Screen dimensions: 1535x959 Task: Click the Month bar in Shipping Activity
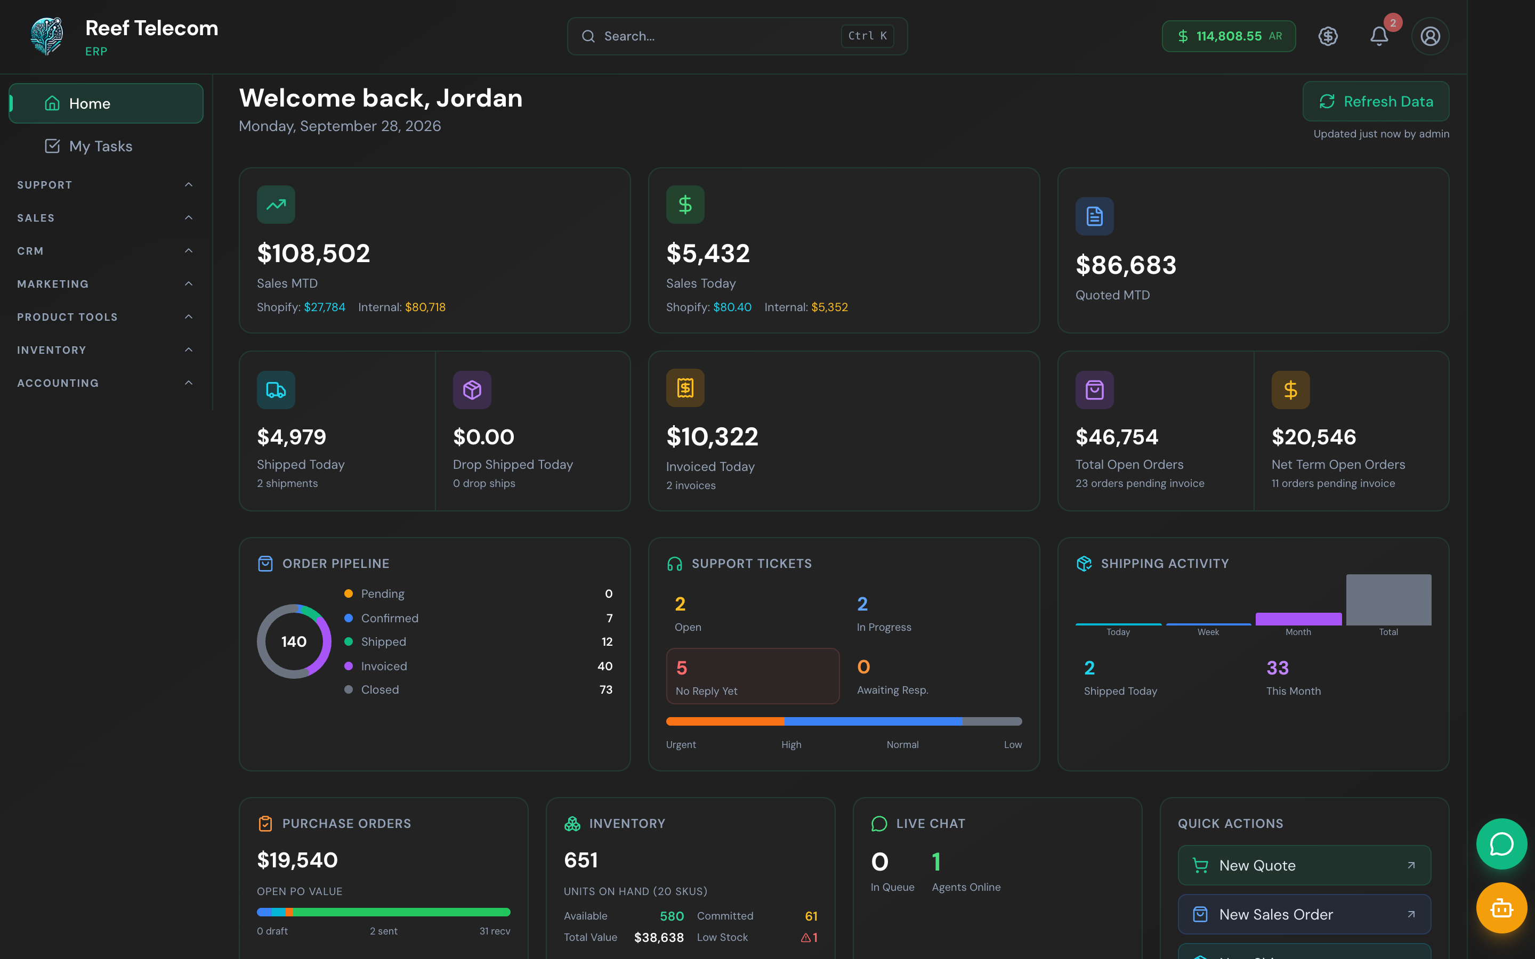pyautogui.click(x=1298, y=619)
